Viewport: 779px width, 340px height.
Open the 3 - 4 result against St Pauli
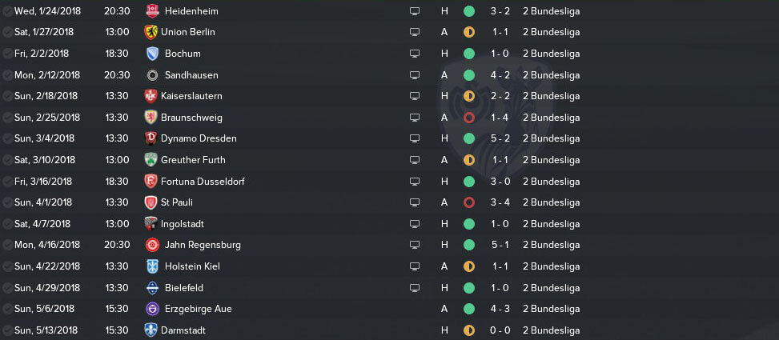click(x=500, y=202)
